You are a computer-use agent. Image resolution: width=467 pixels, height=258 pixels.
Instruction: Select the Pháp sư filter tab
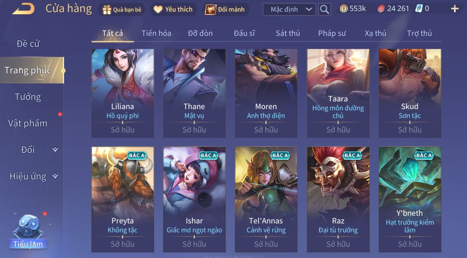pos(332,33)
